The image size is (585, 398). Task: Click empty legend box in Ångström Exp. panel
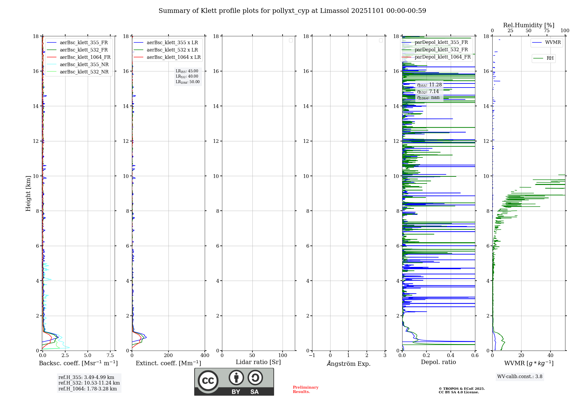(381, 40)
